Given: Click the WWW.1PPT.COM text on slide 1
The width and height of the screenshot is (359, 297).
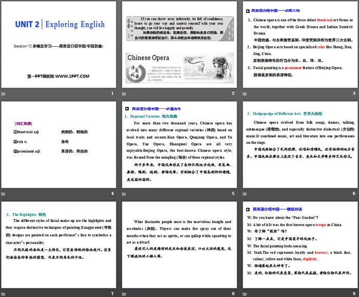Looking at the screenshot, I should pos(72,77).
